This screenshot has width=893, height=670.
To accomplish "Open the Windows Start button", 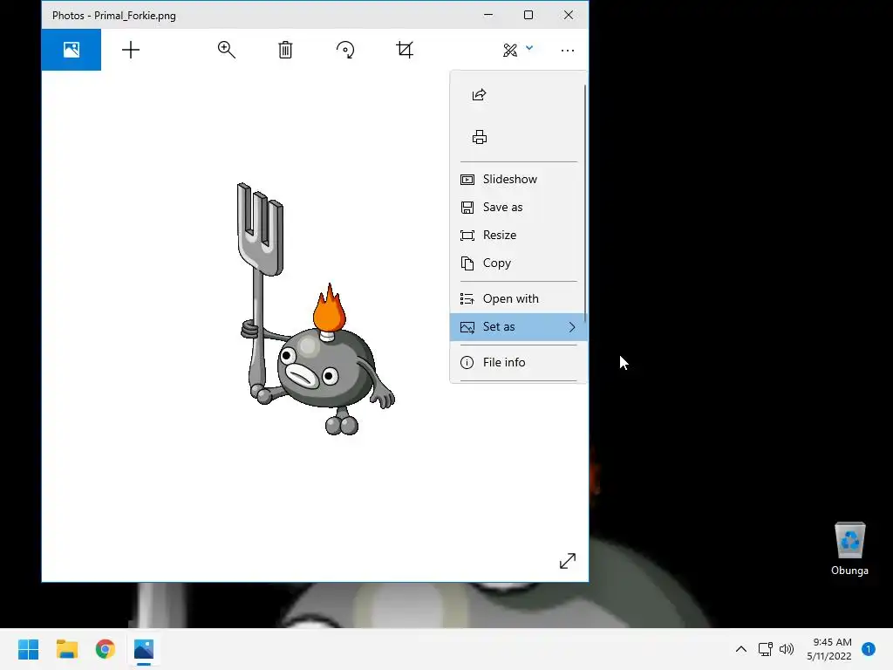I will pyautogui.click(x=29, y=649).
